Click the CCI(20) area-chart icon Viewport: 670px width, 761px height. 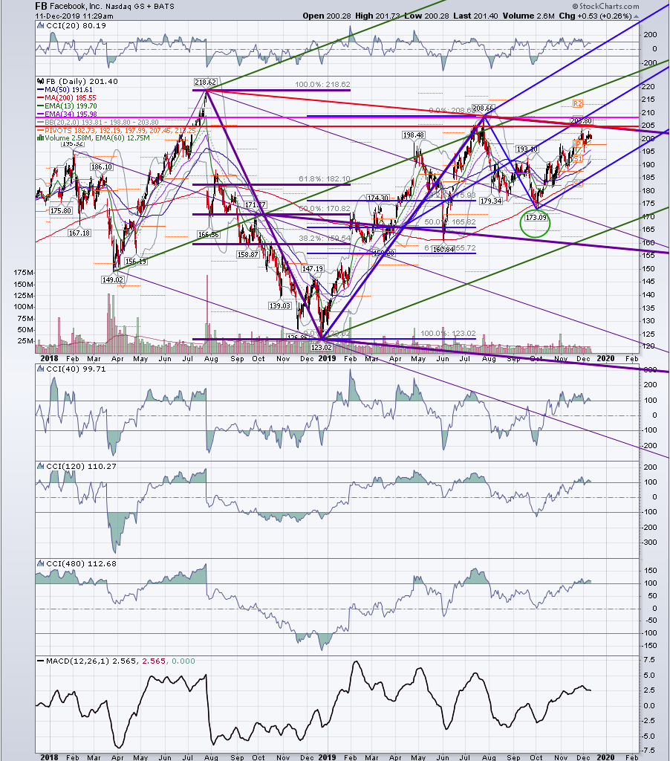[x=40, y=26]
